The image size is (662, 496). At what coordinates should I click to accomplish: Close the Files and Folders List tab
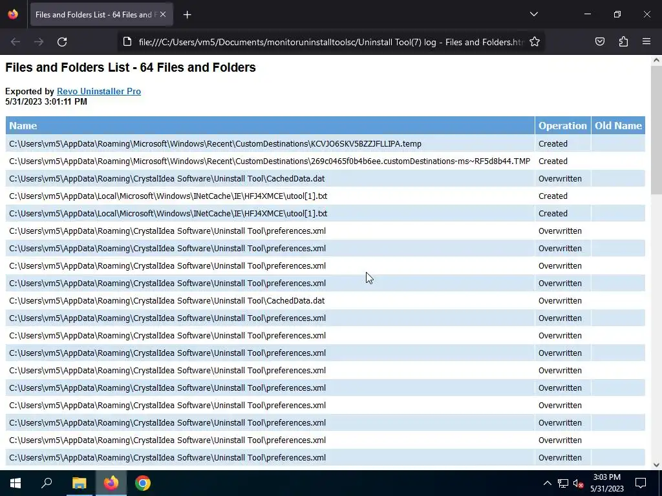tap(163, 14)
